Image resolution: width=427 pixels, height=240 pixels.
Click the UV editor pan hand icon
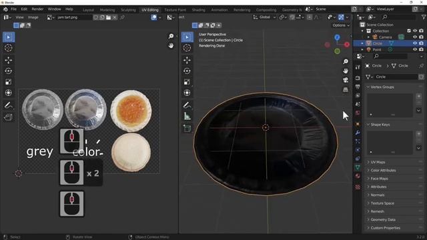click(171, 45)
